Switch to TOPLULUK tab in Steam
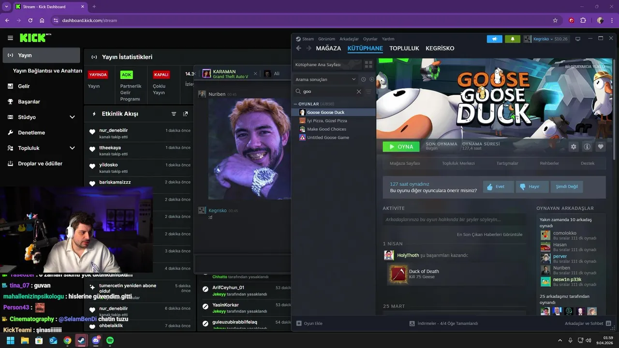 pyautogui.click(x=404, y=48)
